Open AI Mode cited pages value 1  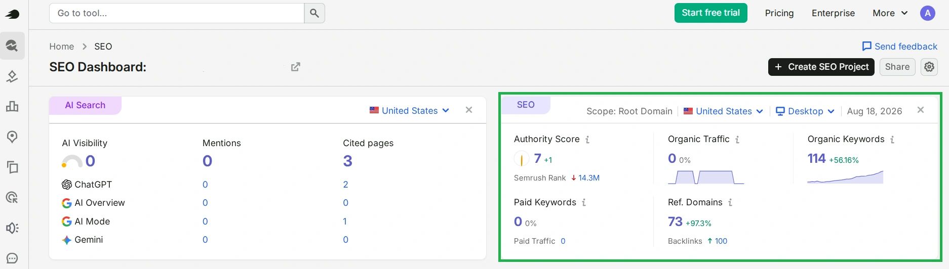click(x=345, y=221)
